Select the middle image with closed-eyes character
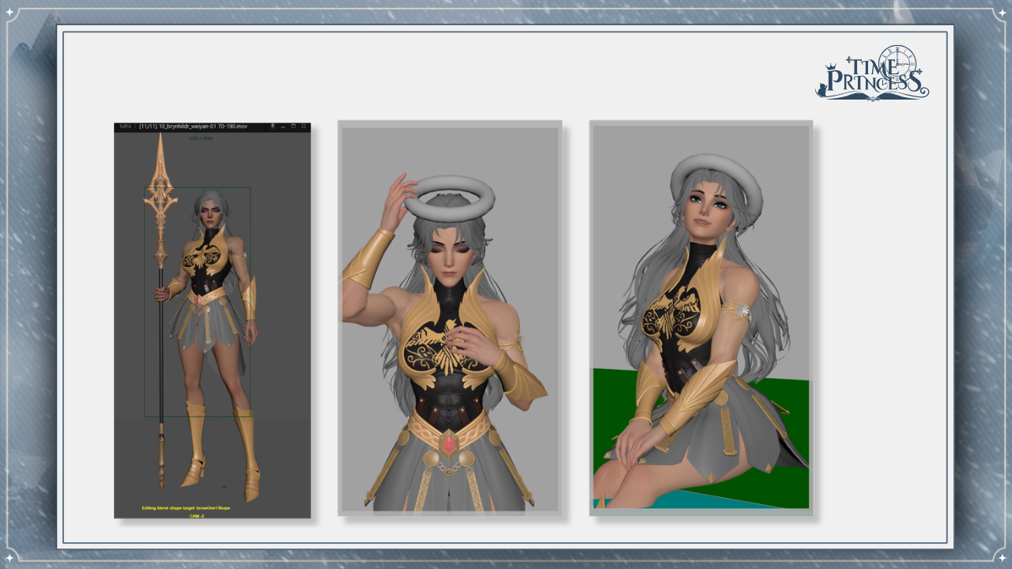 pos(450,318)
